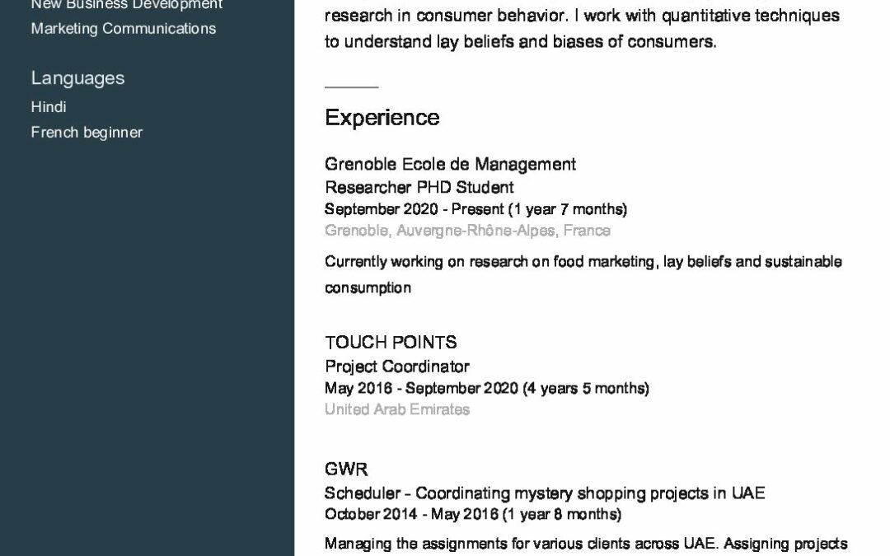Click the Grenoble, Auvergne-Rhône-Alpes, France location

[x=468, y=231]
